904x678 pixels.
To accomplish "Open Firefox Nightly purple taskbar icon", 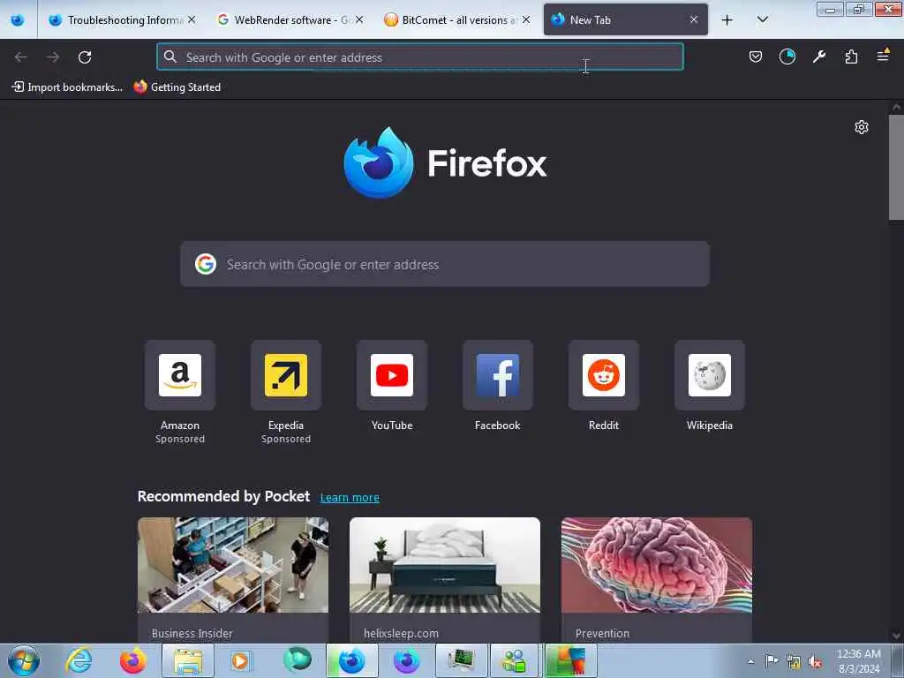I will pyautogui.click(x=406, y=660).
